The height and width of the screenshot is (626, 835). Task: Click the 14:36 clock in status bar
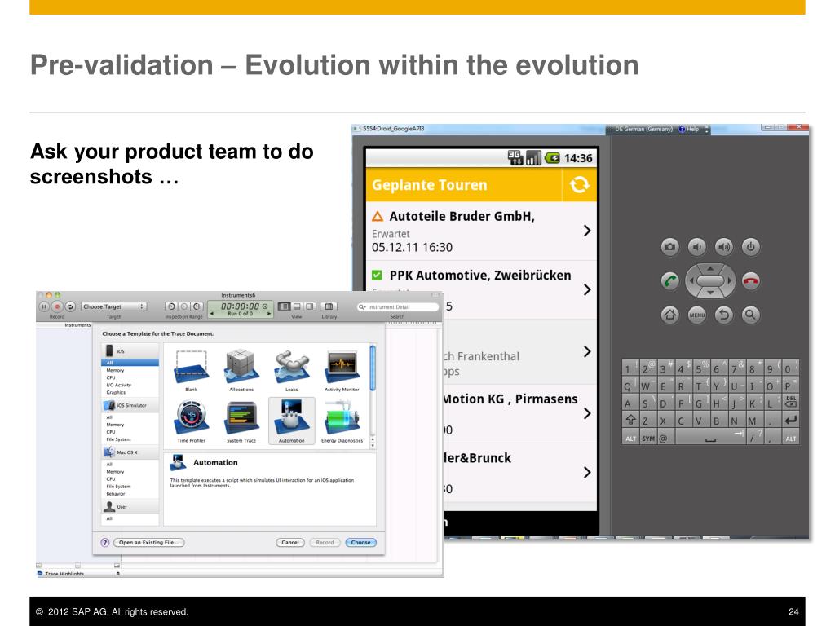[x=578, y=158]
